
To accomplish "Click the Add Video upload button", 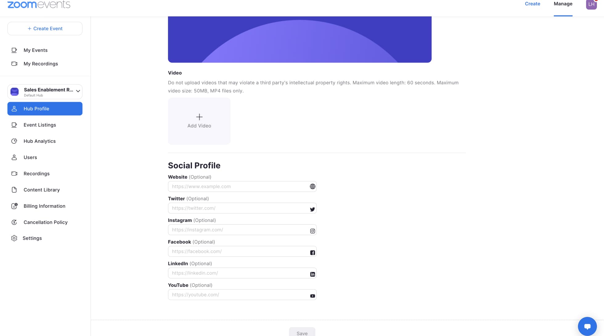I will 199,121.
